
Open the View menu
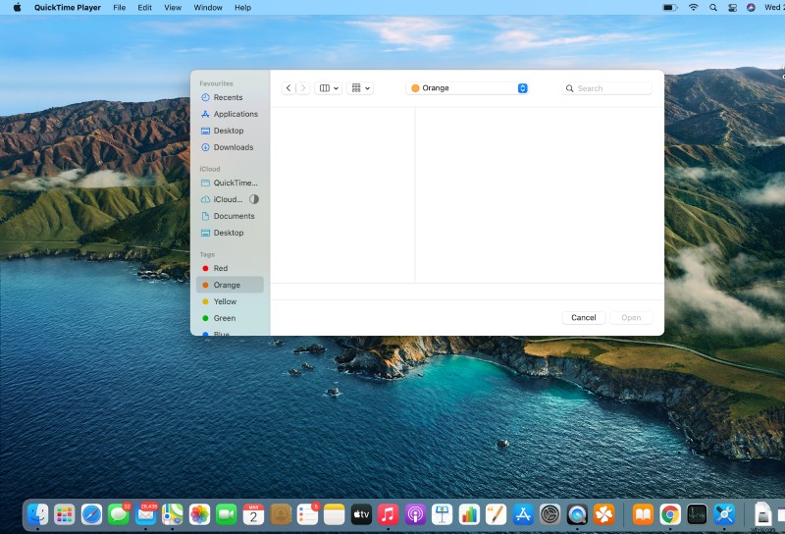[x=173, y=8]
